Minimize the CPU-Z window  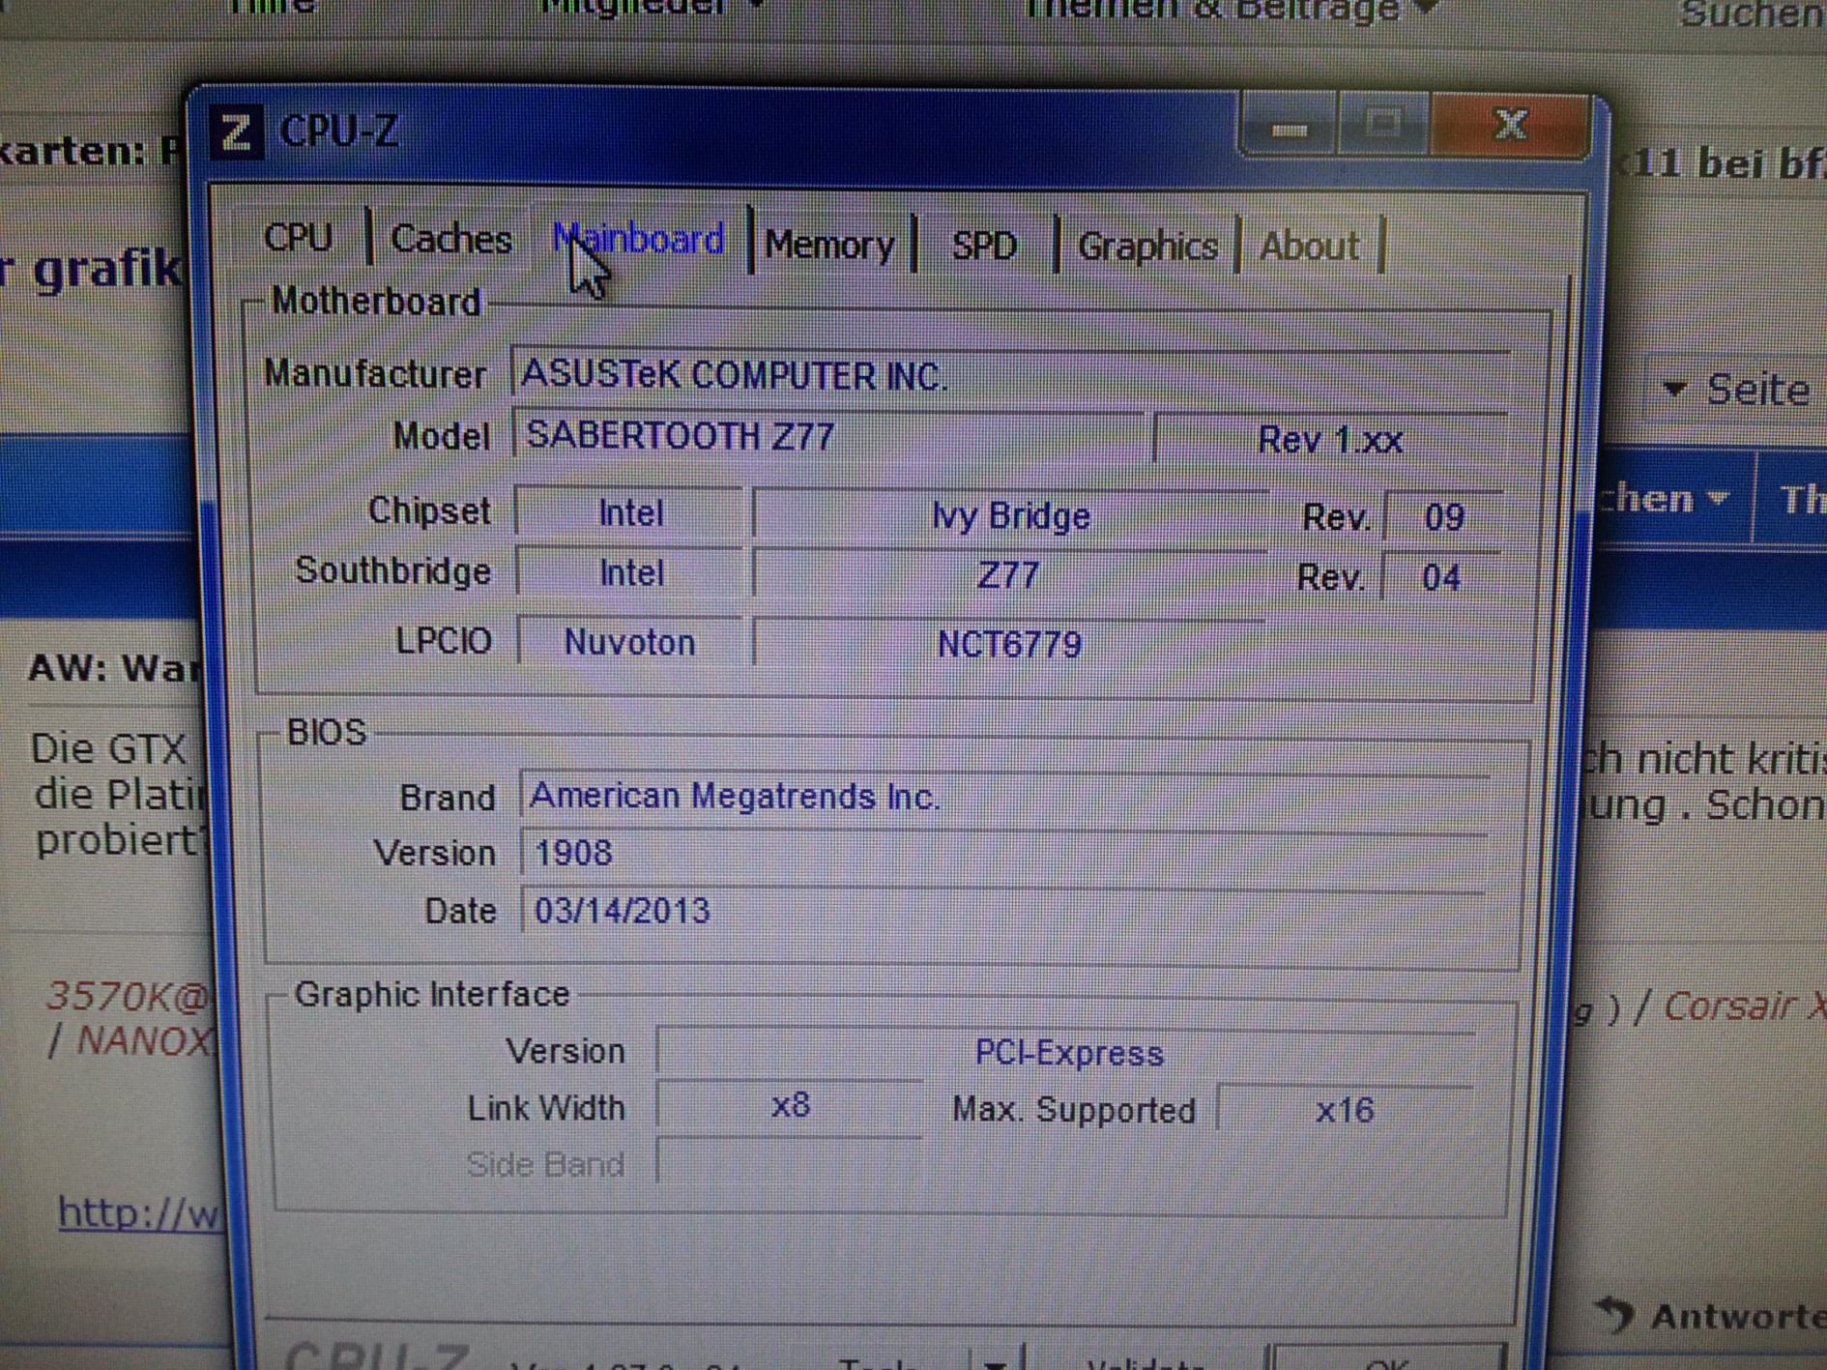(x=1290, y=127)
